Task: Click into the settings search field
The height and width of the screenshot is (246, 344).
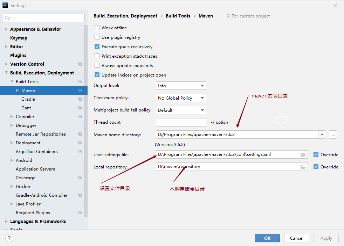Action: (x=44, y=18)
